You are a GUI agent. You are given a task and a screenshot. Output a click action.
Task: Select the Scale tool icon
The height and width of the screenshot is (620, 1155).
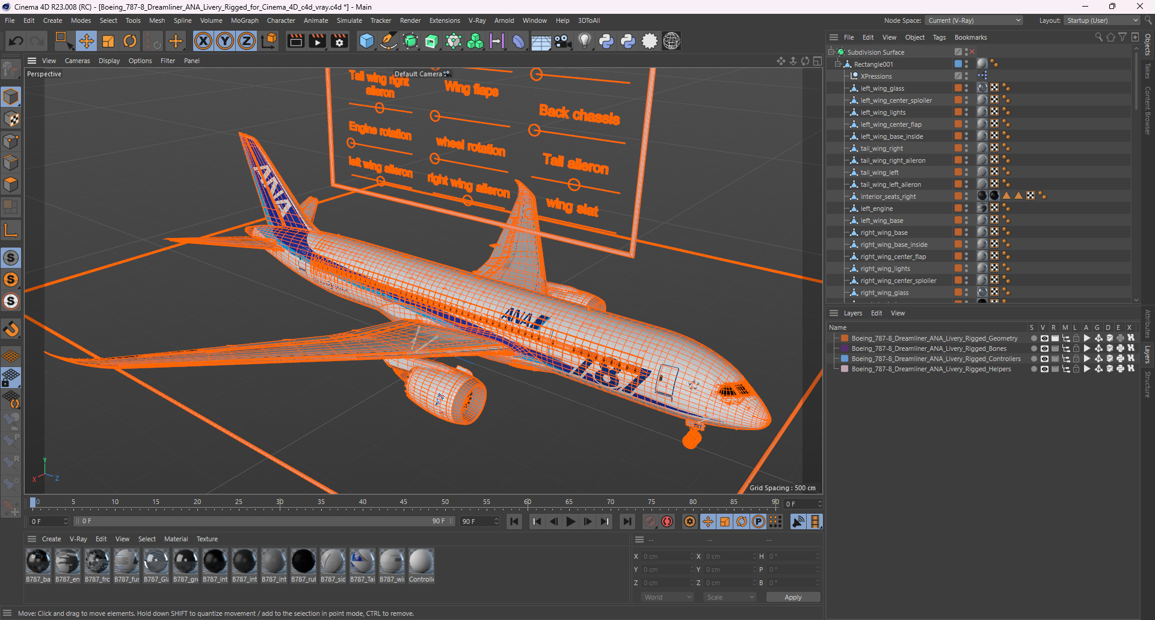108,41
